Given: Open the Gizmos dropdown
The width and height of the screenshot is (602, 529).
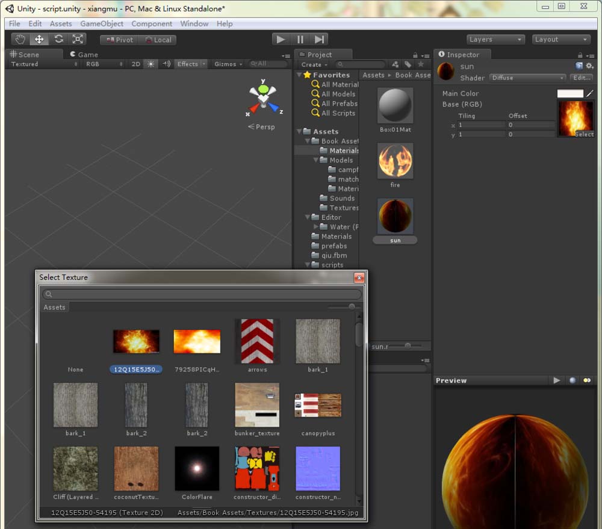Looking at the screenshot, I should click(228, 64).
